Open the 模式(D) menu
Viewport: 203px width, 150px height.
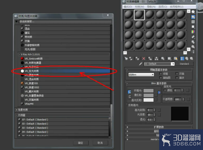pos(128,7)
